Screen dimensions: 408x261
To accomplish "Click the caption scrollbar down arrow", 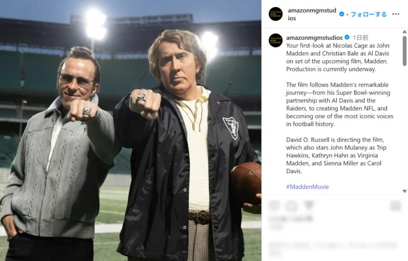I will (404, 191).
